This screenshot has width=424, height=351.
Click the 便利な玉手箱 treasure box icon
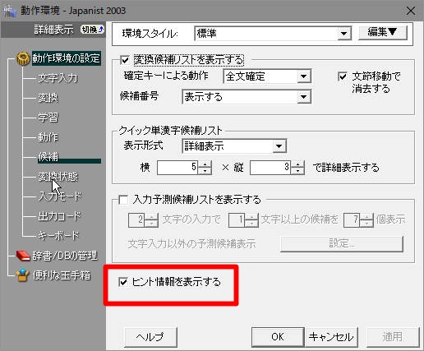[x=23, y=275]
